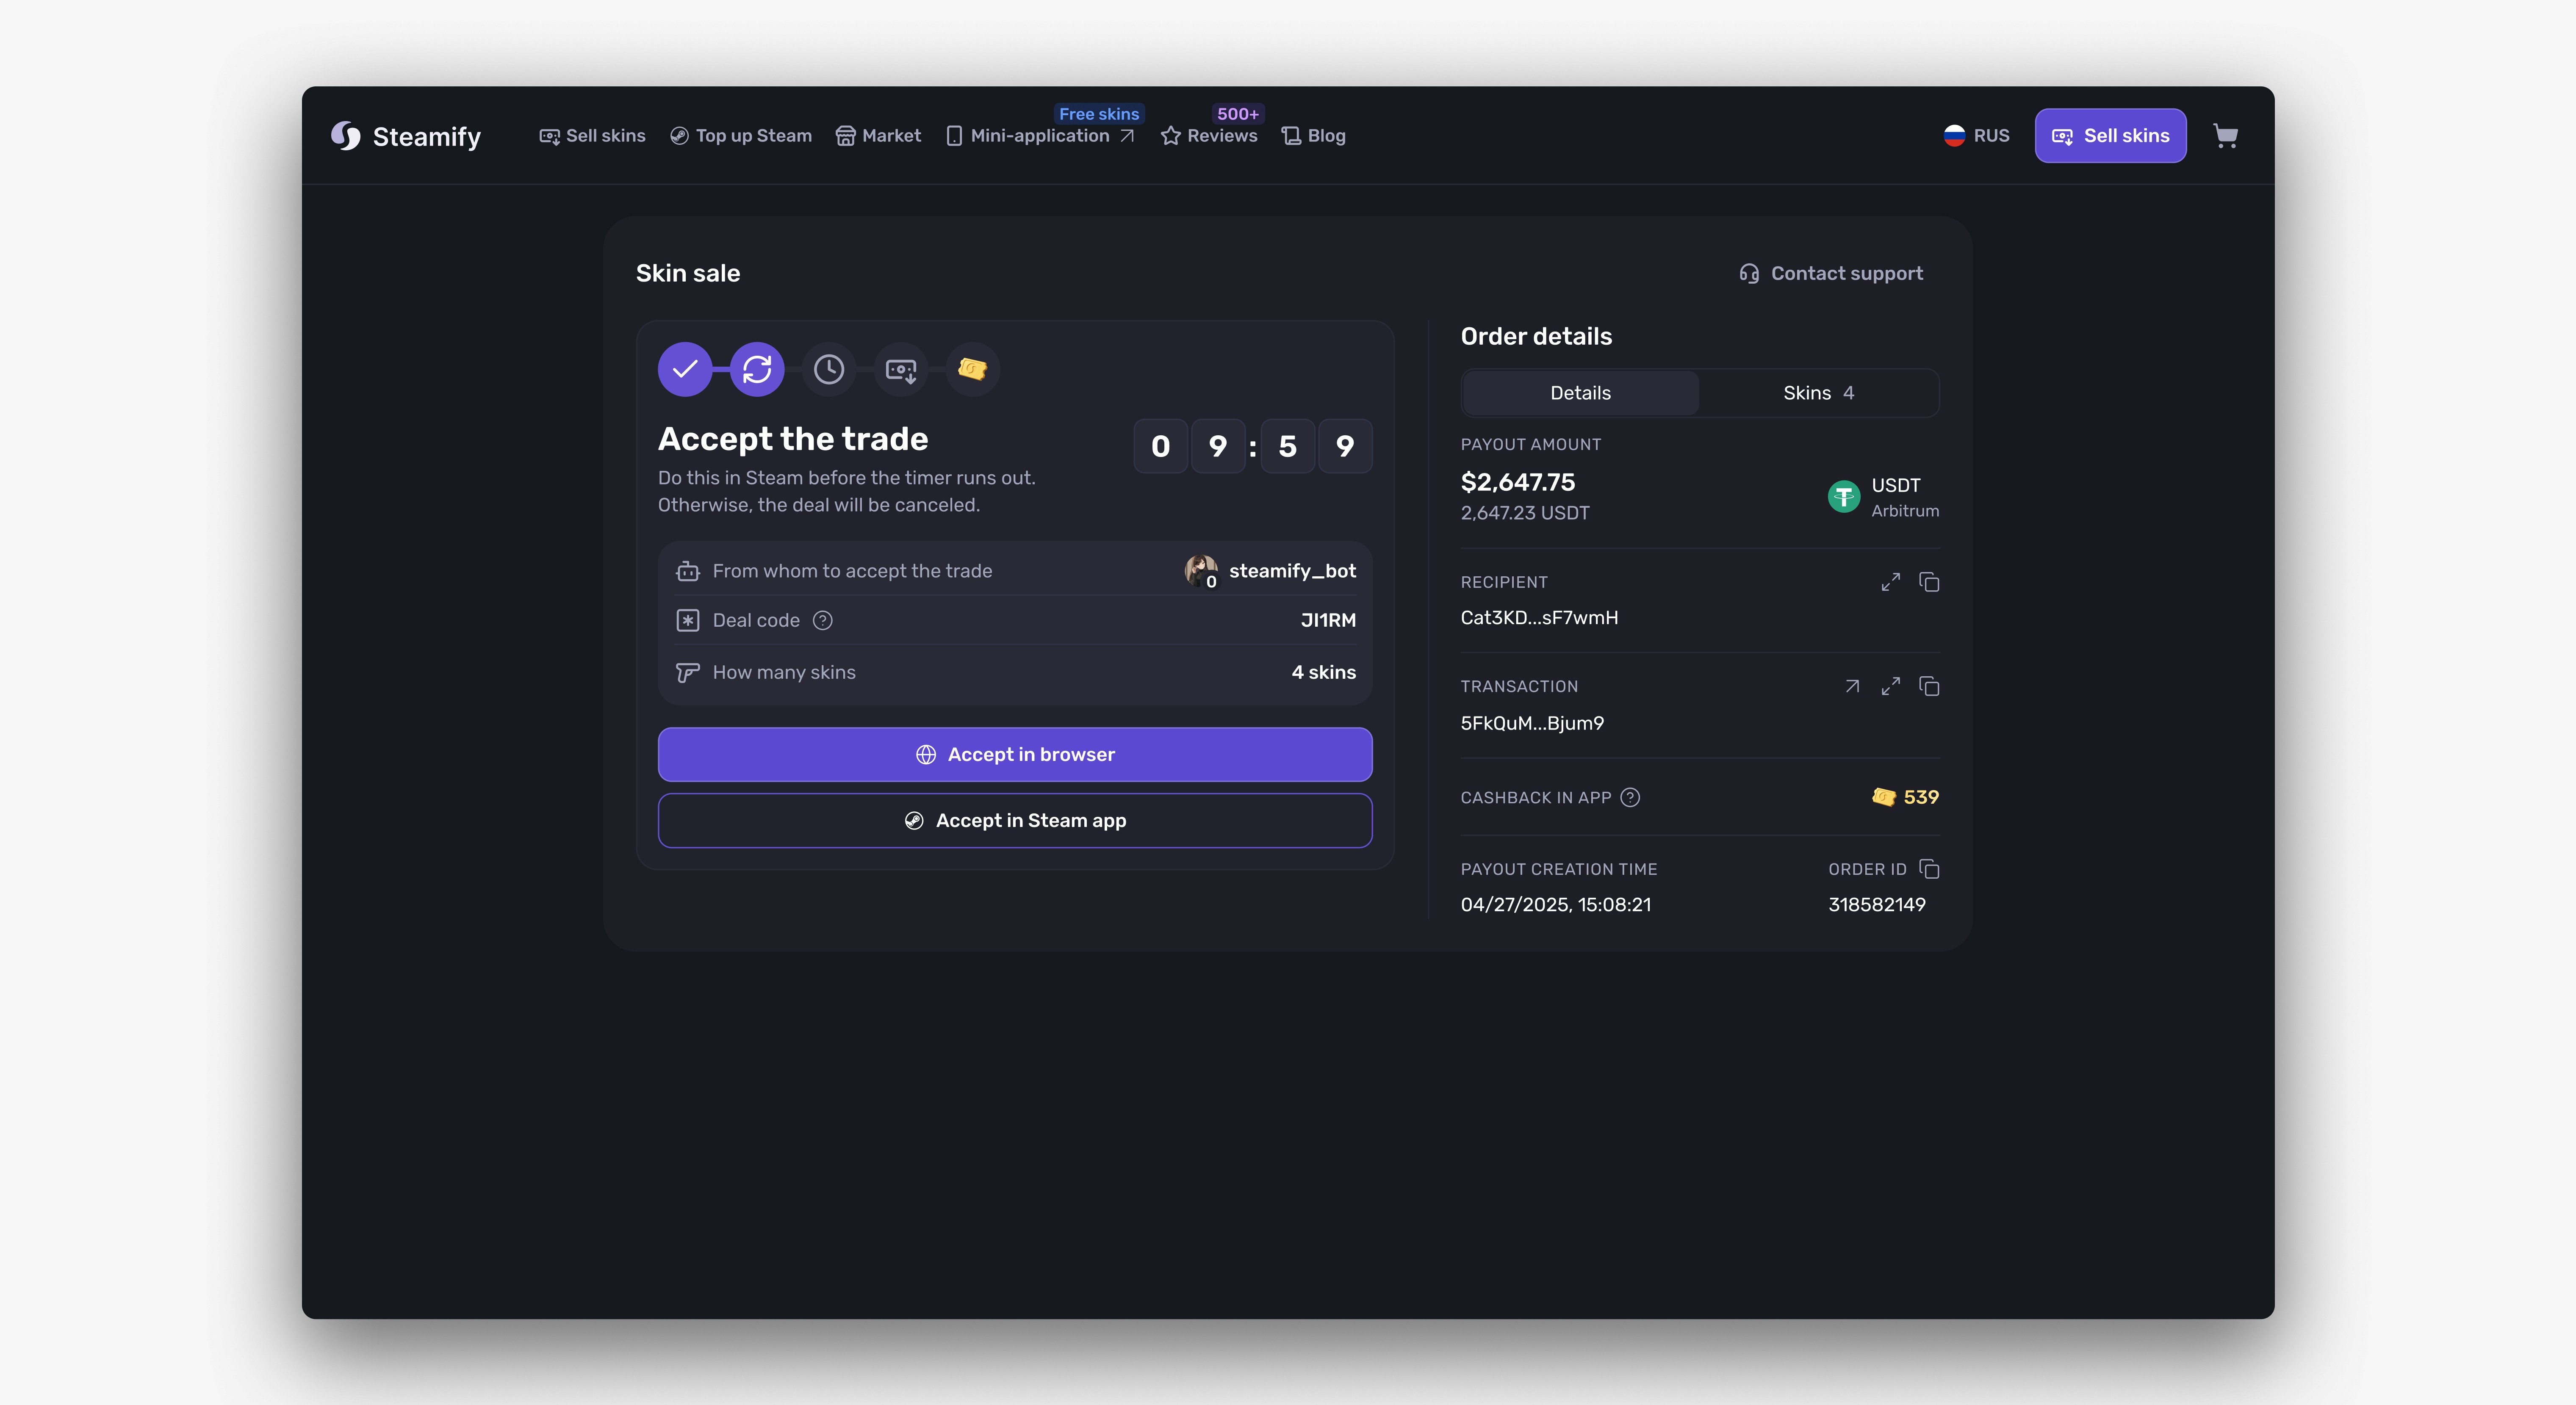
Task: Copy the recipient address
Action: point(1929,582)
